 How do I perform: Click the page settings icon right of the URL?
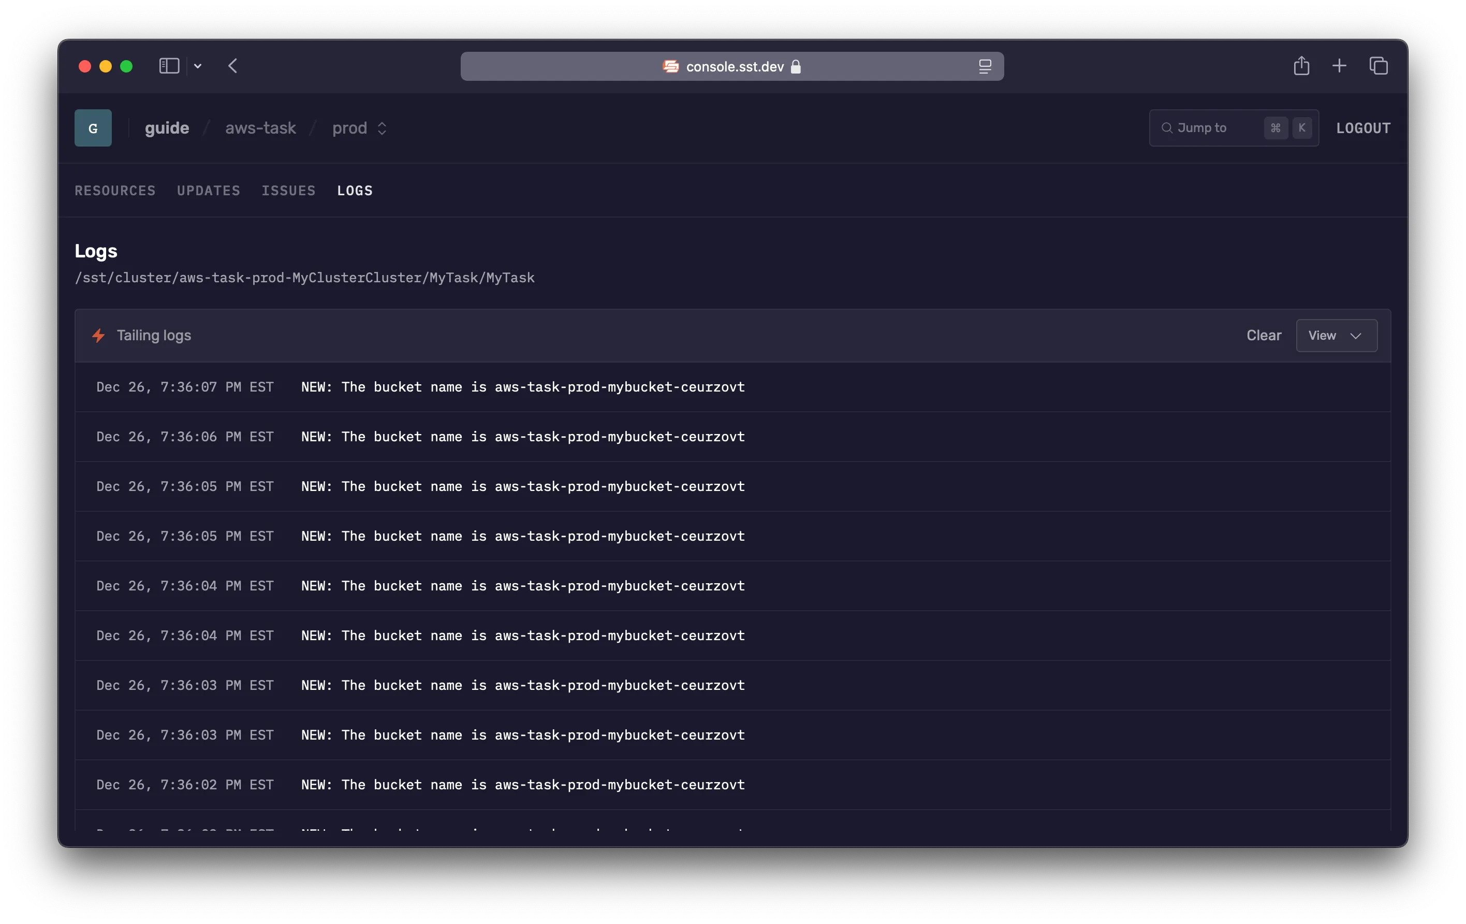[x=985, y=66]
